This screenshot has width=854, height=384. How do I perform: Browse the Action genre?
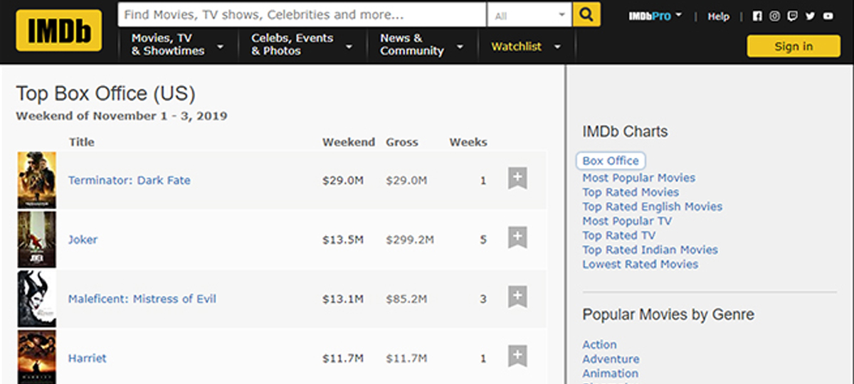pyautogui.click(x=600, y=345)
